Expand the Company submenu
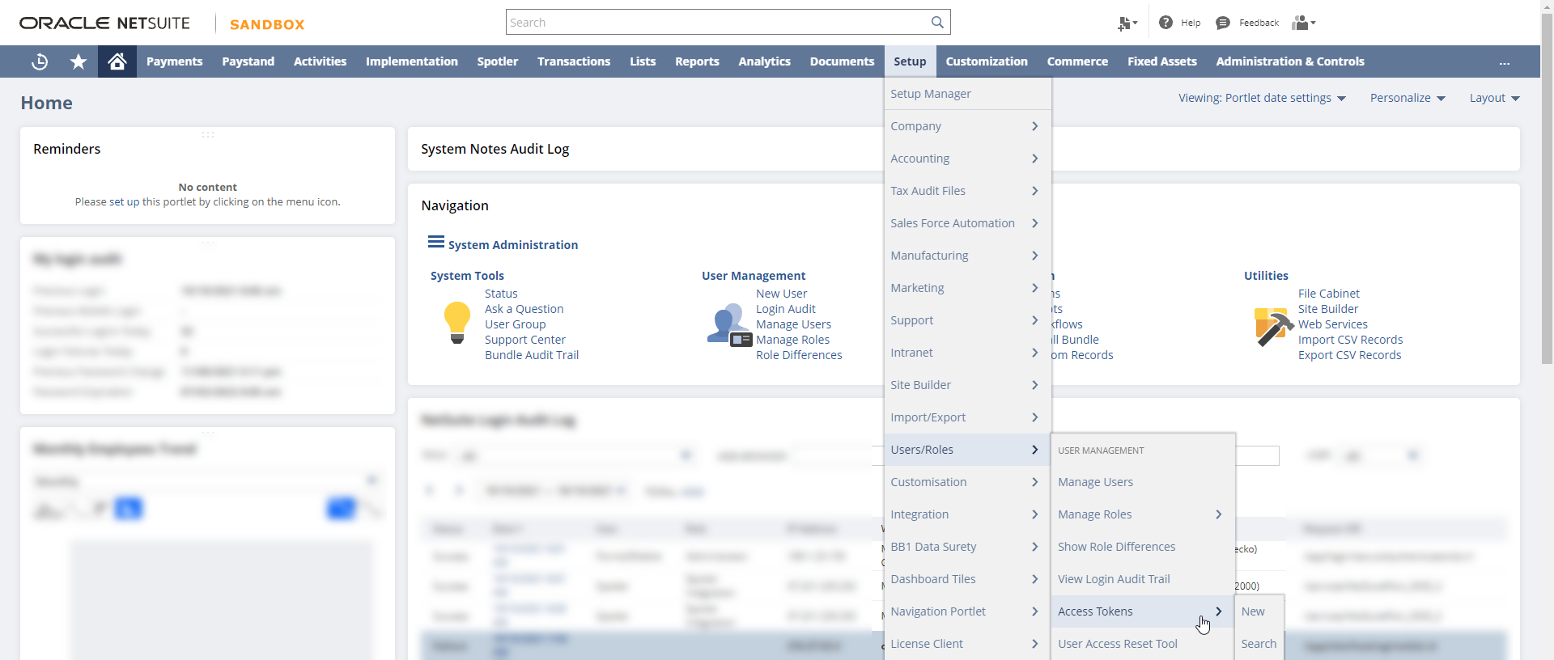Image resolution: width=1554 pixels, height=660 pixels. click(x=968, y=126)
